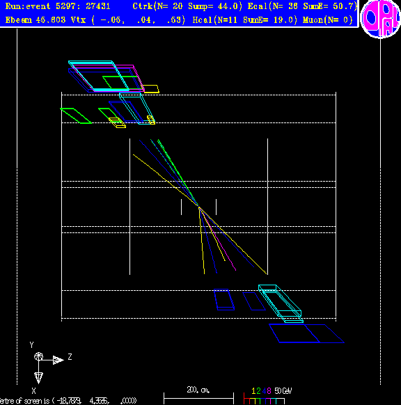Click the large blue Hcal block at bottom right
Screen dimensions: 401x405
pos(306,333)
